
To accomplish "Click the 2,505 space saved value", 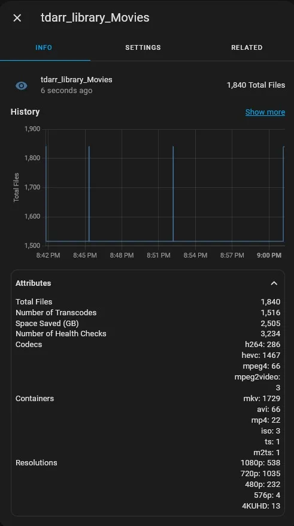I will [270, 324].
